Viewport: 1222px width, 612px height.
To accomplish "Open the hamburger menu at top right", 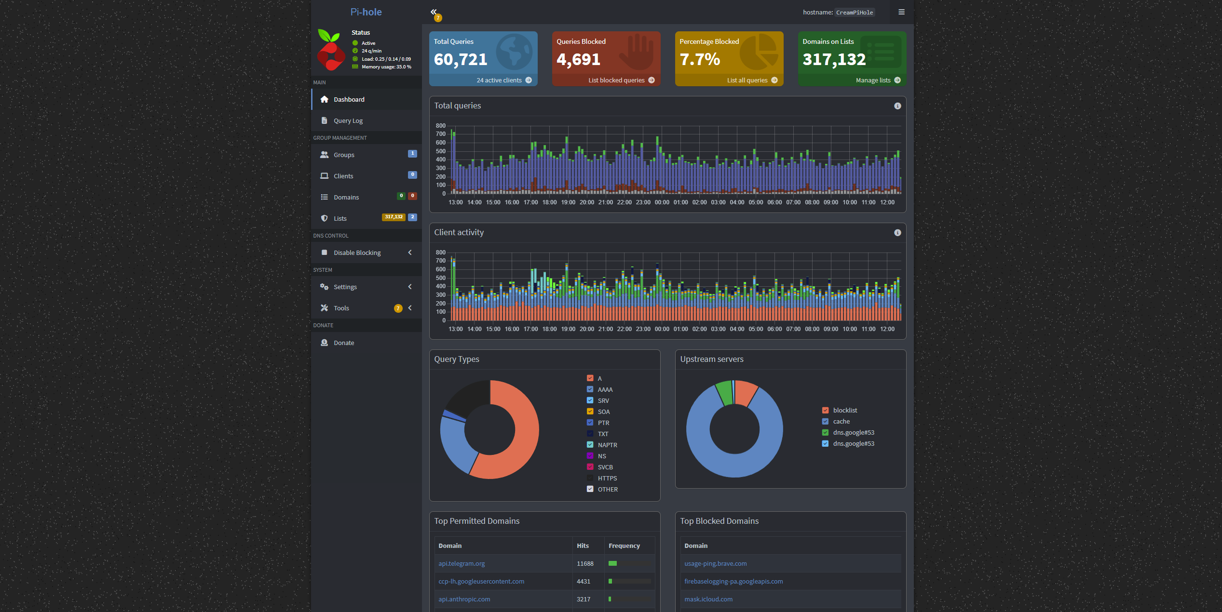I will coord(901,12).
